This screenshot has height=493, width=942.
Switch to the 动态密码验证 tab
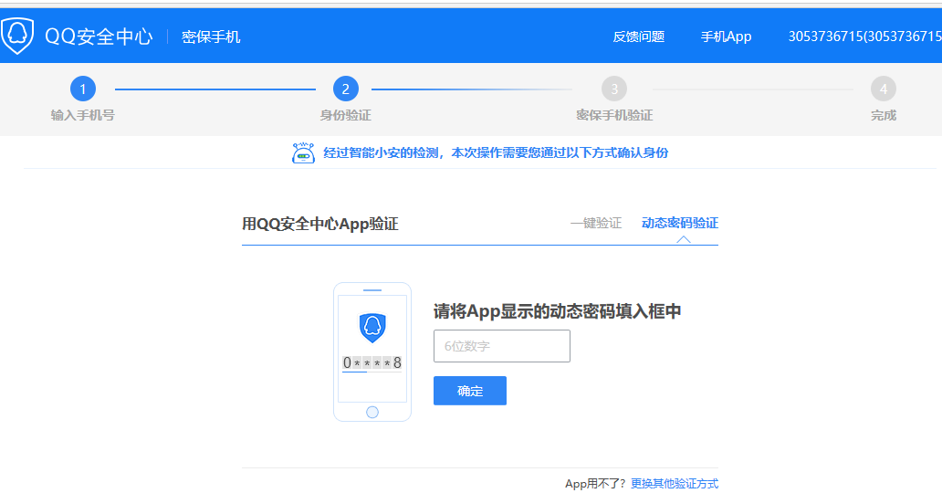(679, 223)
